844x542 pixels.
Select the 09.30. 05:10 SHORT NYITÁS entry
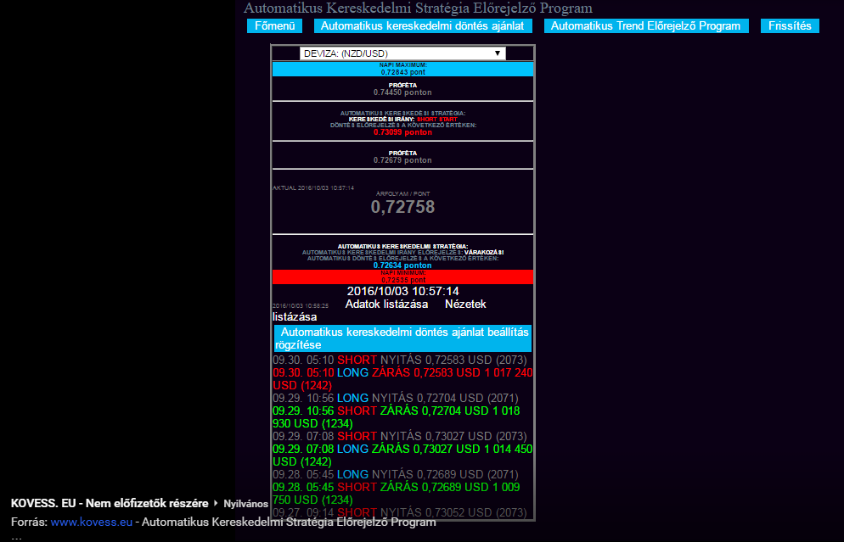(x=399, y=360)
